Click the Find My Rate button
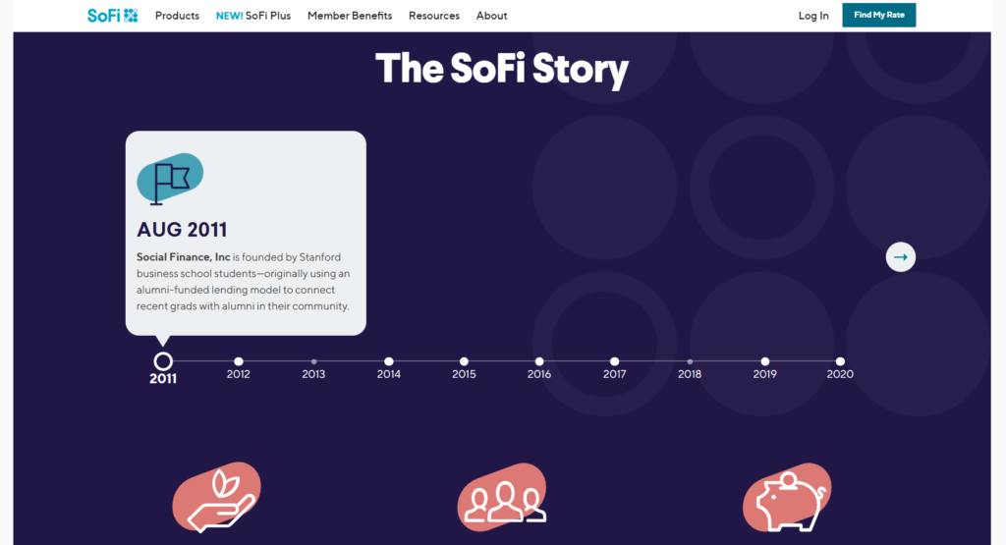Image resolution: width=1006 pixels, height=545 pixels. point(879,15)
